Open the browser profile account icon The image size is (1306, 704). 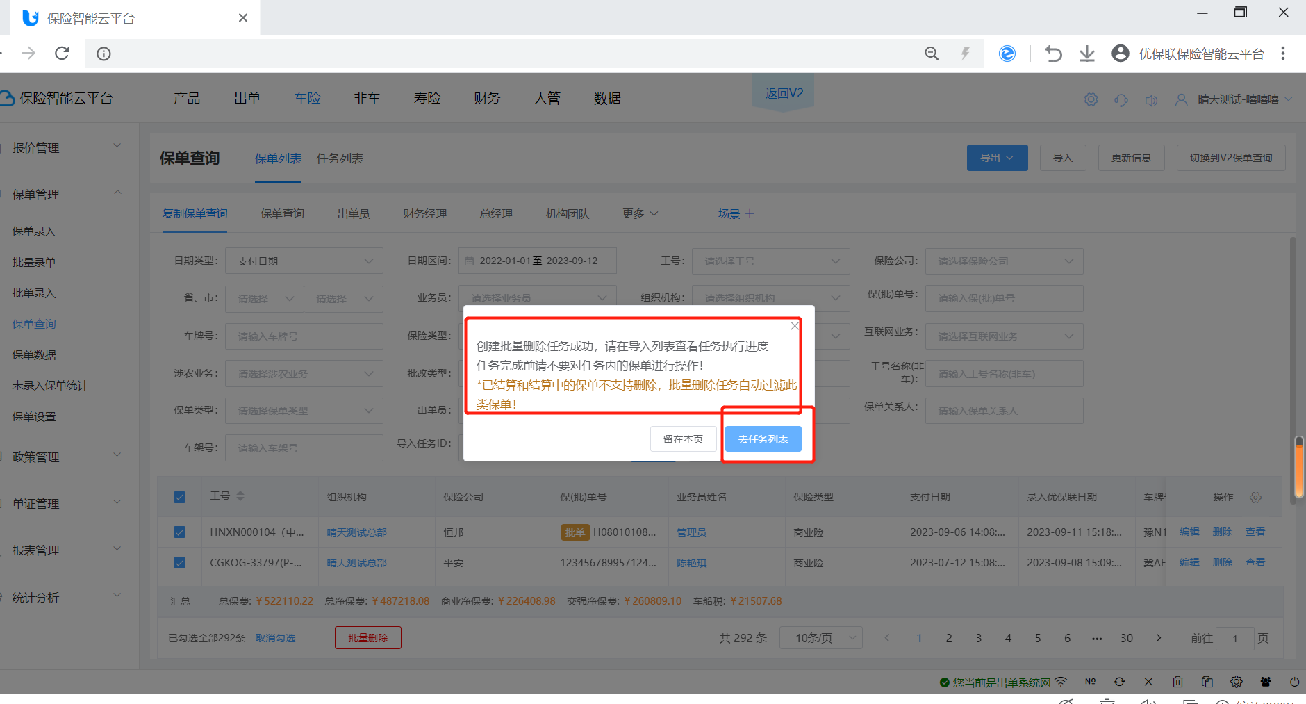1121,54
